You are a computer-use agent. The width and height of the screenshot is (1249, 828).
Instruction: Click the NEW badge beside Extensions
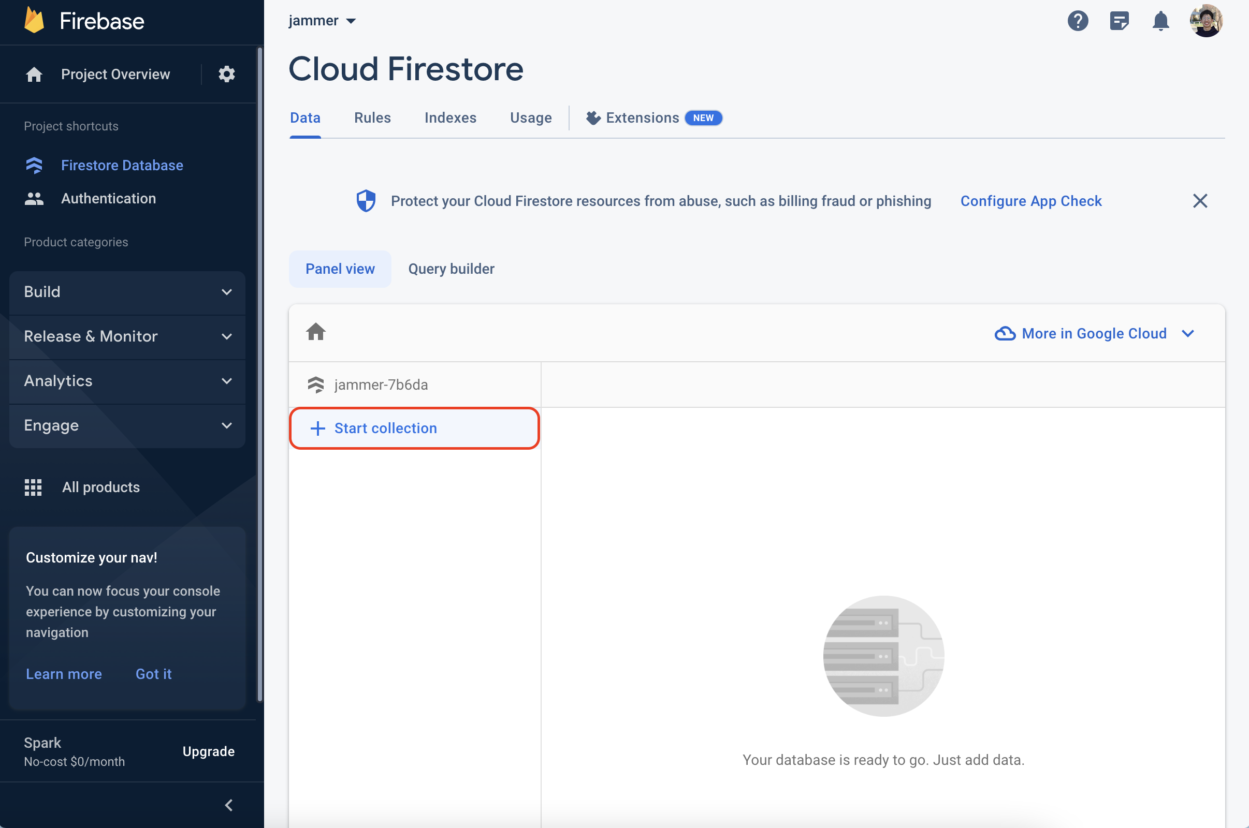click(x=703, y=118)
